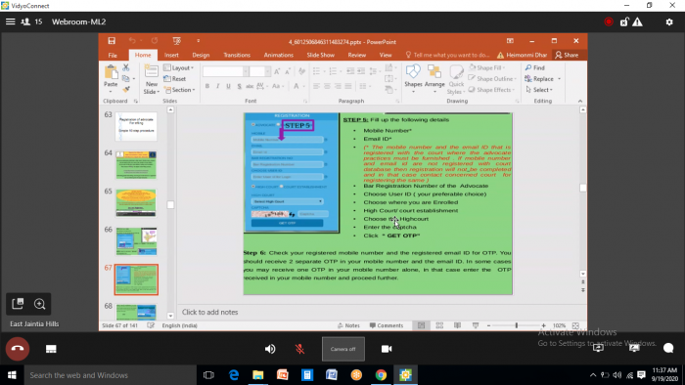The image size is (685, 385).
Task: Mute the speaker
Action: pyautogui.click(x=270, y=349)
